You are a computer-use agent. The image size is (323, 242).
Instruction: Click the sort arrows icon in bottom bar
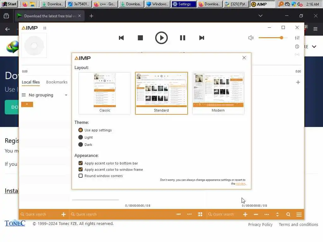[277, 214]
